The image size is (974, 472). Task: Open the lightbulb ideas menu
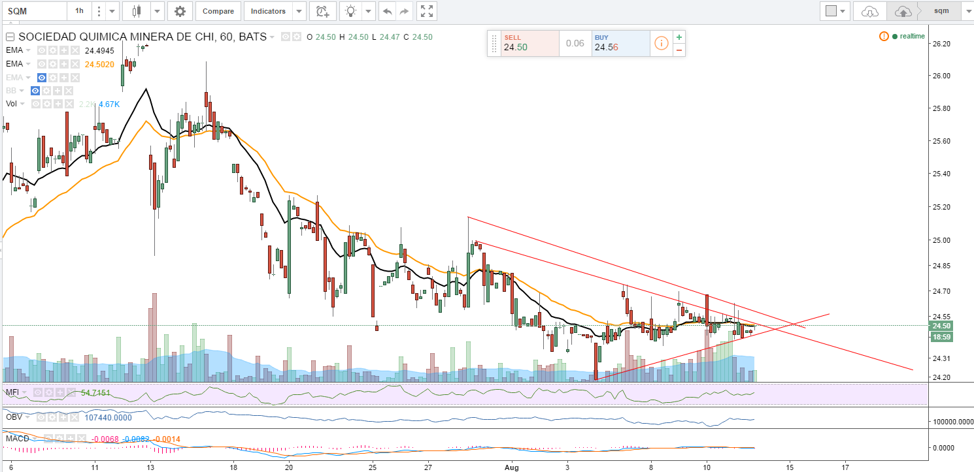(352, 11)
